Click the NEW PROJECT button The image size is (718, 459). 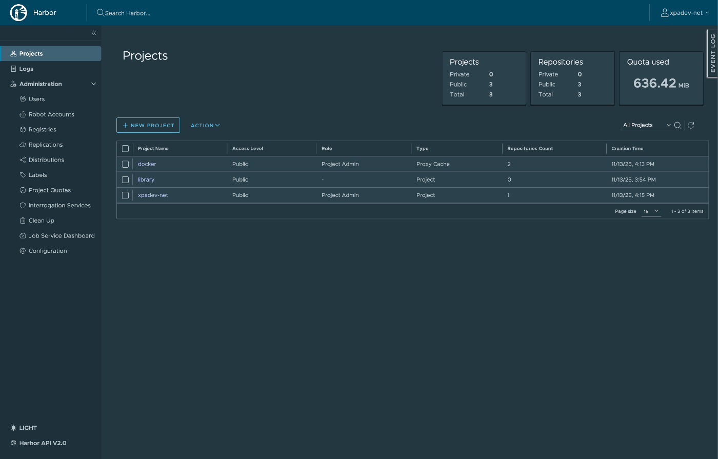pyautogui.click(x=148, y=125)
